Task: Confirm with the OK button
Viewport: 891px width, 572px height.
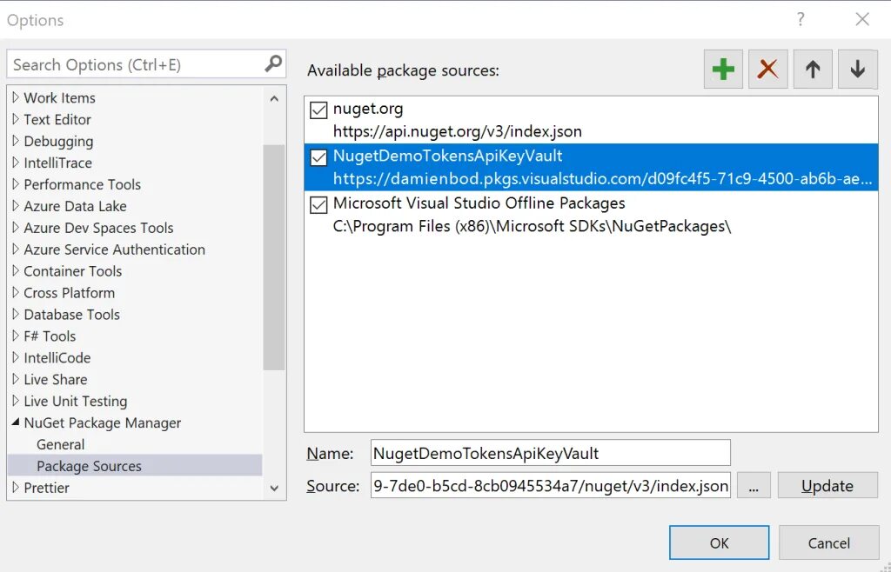Action: (719, 543)
